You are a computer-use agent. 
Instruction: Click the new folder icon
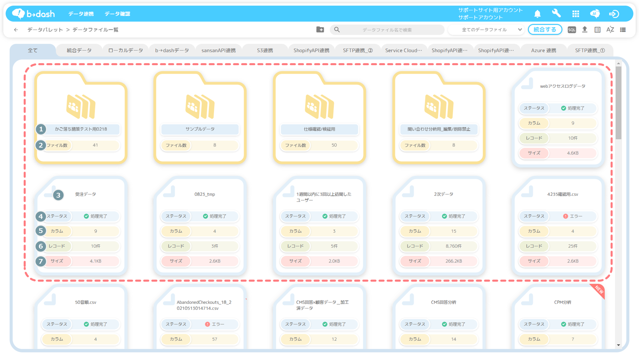(x=320, y=30)
